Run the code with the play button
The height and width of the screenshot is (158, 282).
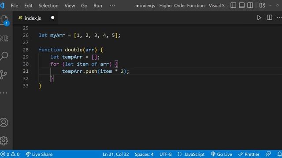[259, 18]
